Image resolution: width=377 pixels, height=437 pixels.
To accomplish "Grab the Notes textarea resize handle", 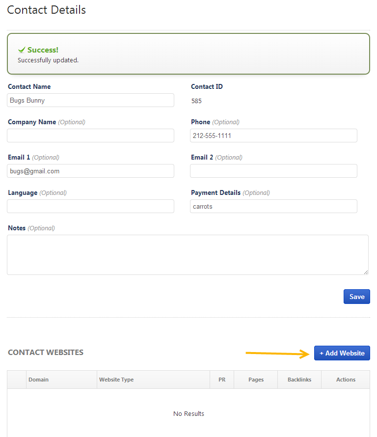I will (x=366, y=272).
